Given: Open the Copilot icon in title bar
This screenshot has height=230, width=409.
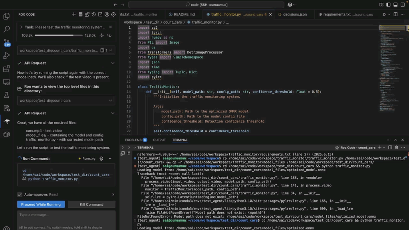Looking at the screenshot, I should coord(290,5).
